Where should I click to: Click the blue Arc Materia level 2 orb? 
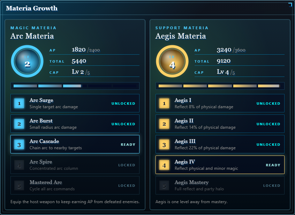[x=27, y=61]
